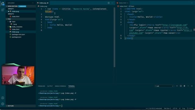This screenshot has width=195, height=110.
Task: Click 'doctype html' line in index.pug
Action: click(x=52, y=17)
